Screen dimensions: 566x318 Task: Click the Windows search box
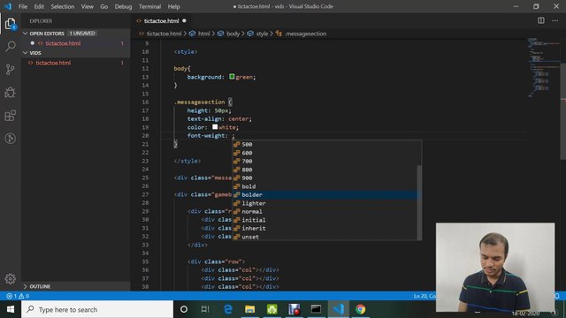click(97, 309)
